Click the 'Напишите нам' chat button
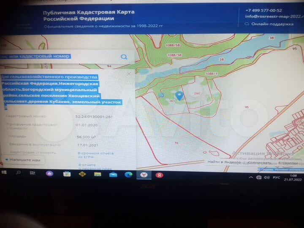 (x=23, y=160)
